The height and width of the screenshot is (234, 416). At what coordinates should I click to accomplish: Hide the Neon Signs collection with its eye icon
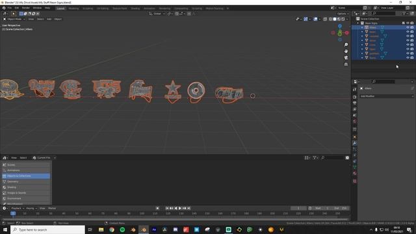408,23
